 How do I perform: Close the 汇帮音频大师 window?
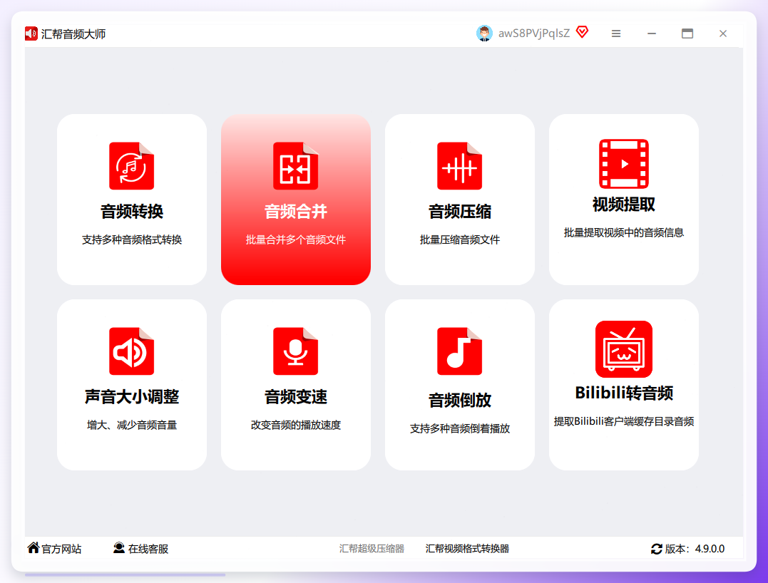723,33
